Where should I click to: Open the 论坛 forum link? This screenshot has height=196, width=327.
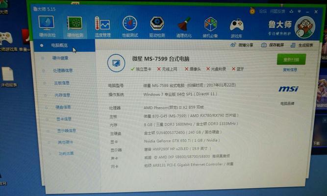click(263, 11)
